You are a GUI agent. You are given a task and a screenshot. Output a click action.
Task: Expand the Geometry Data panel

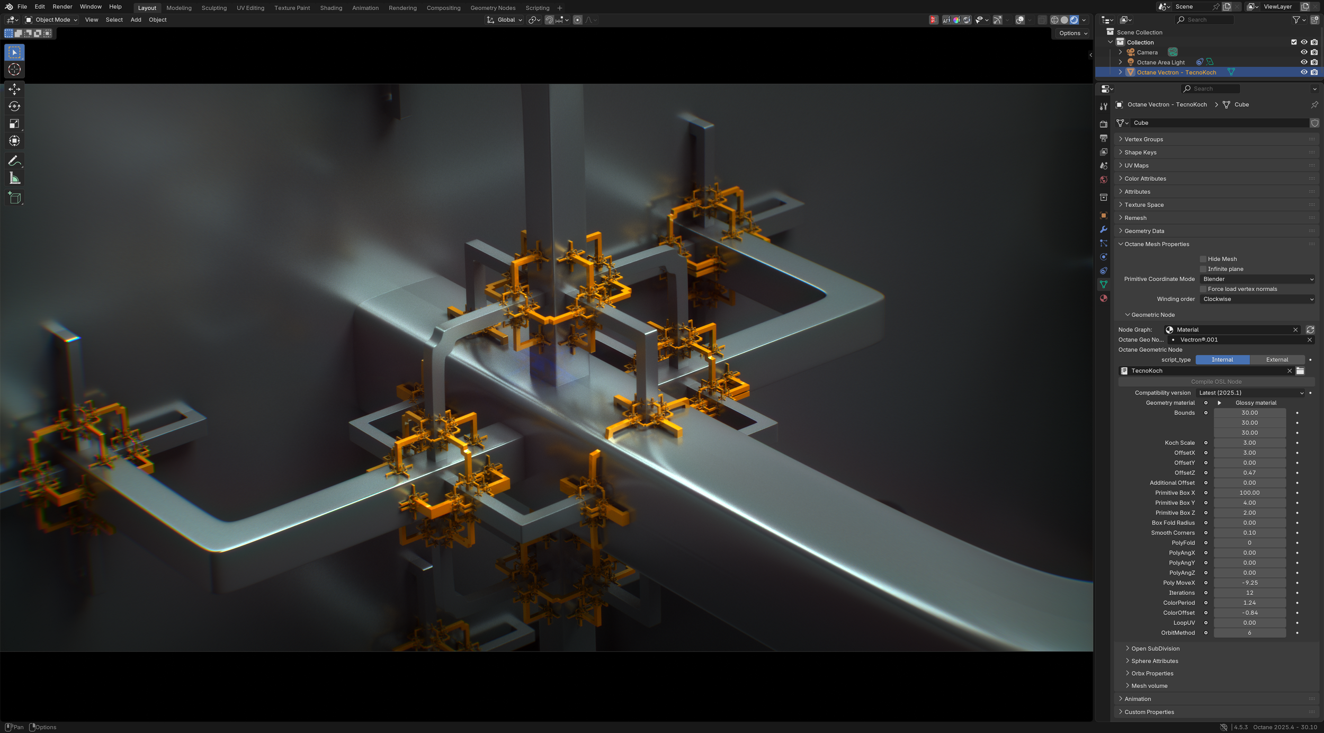(1144, 231)
